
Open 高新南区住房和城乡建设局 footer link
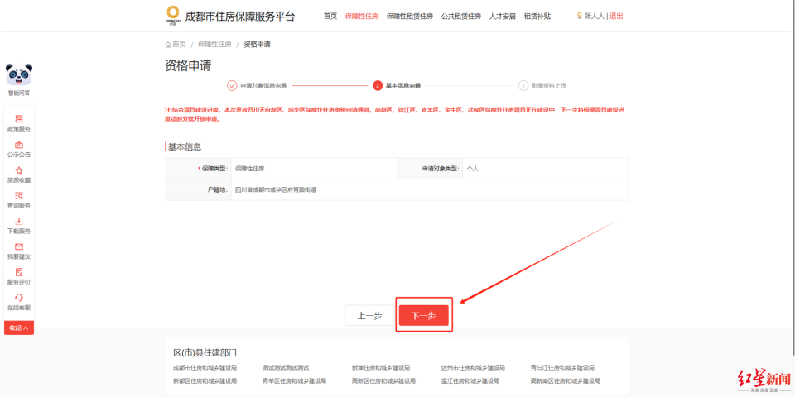[x=566, y=380]
